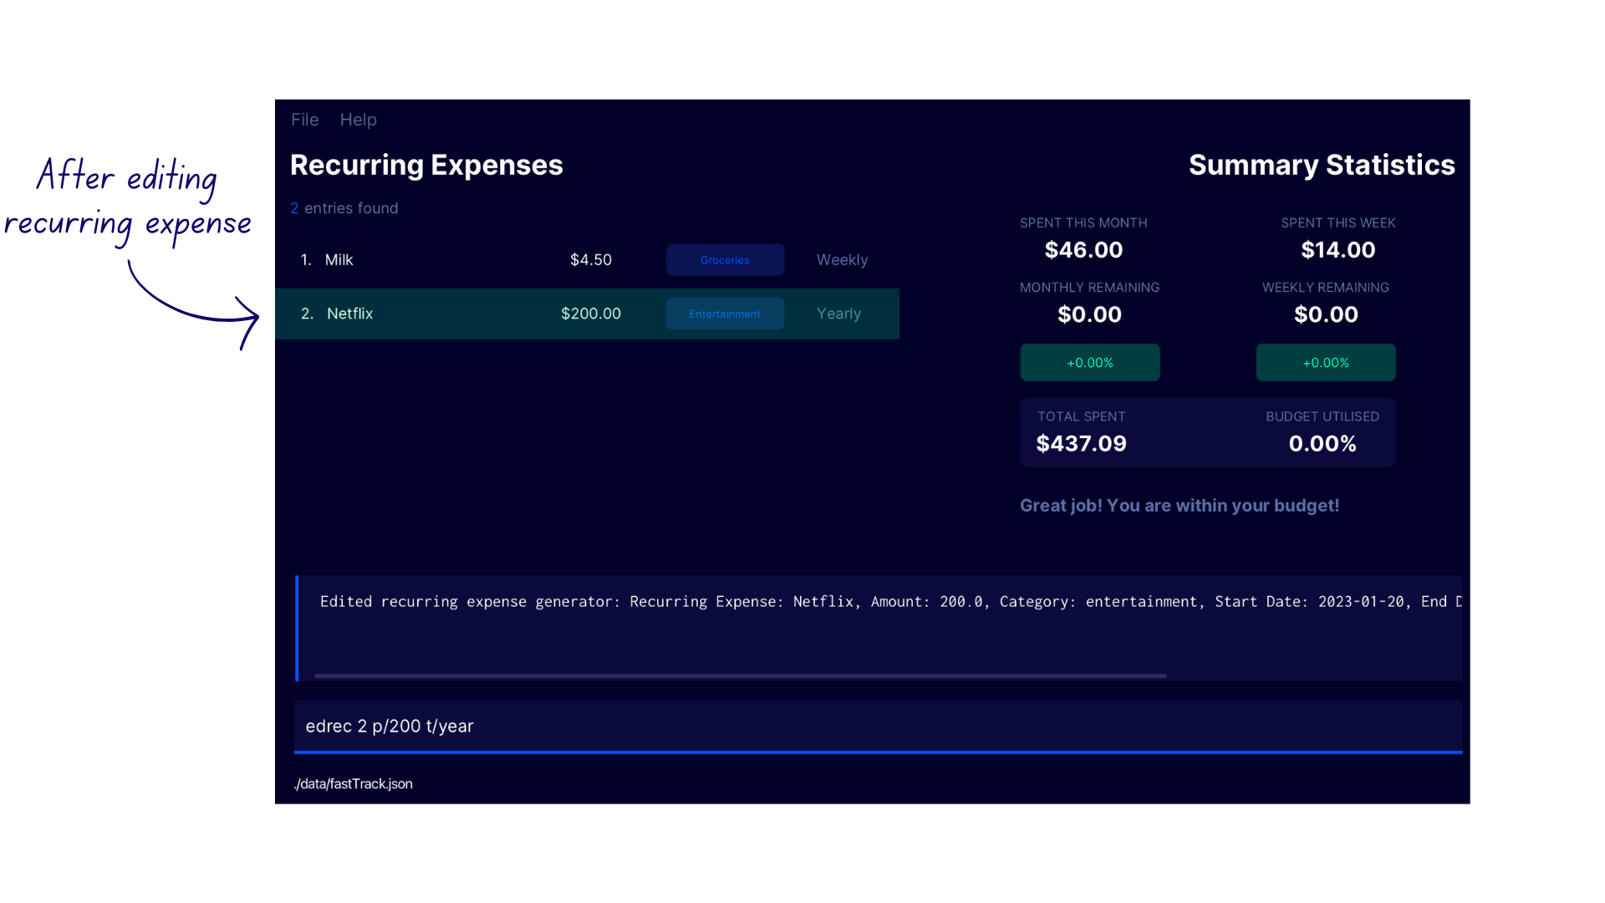Click the budget utilised 0.00% value
The image size is (1605, 903).
pos(1322,444)
